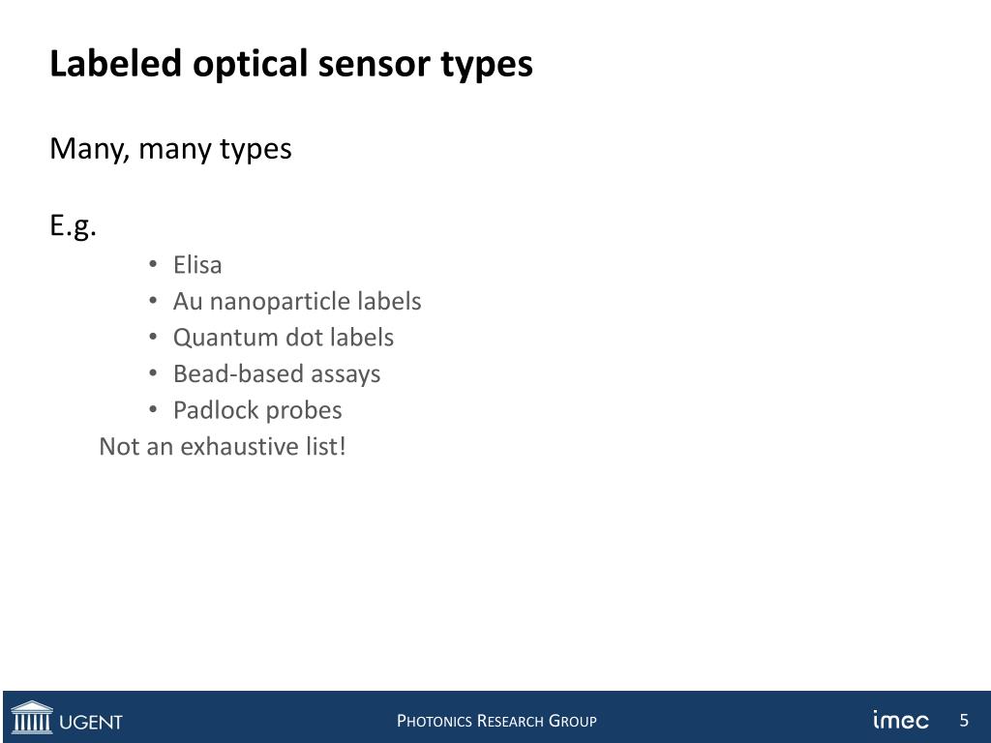Click the 'E.g.' text line
Image resolution: width=991 pixels, height=743 pixels.
[73, 226]
